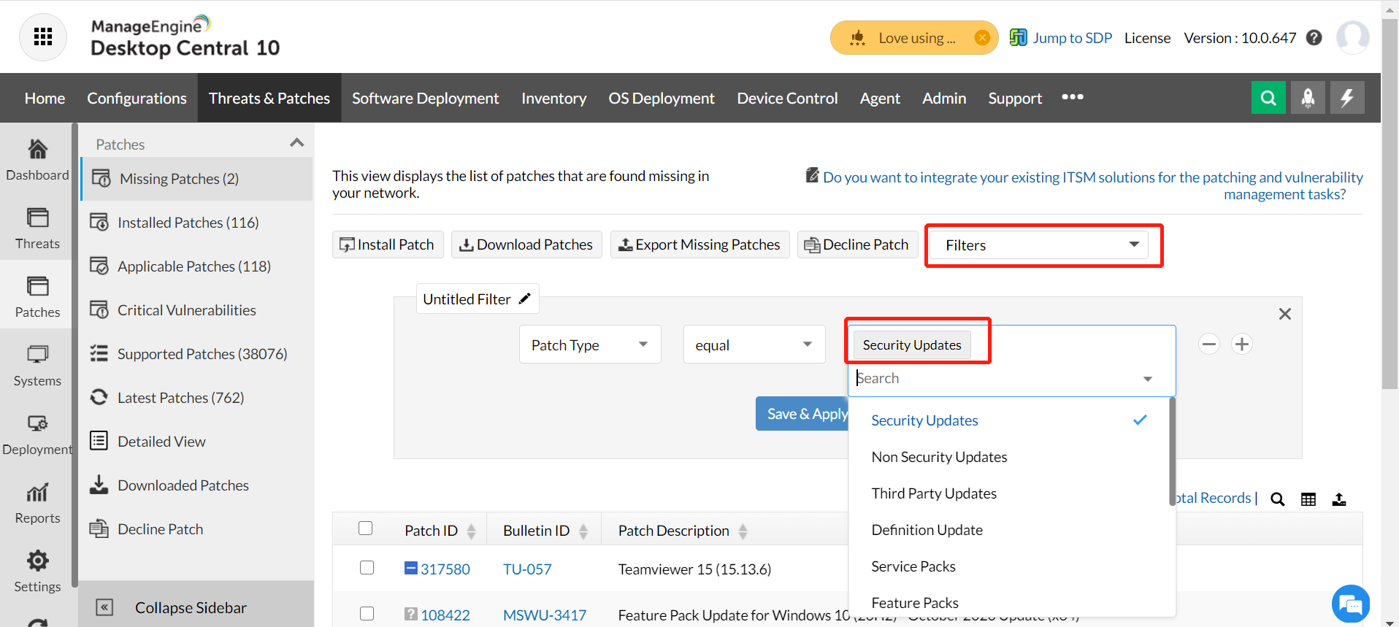
Task: Select Missing Patches (2)
Action: [197, 179]
